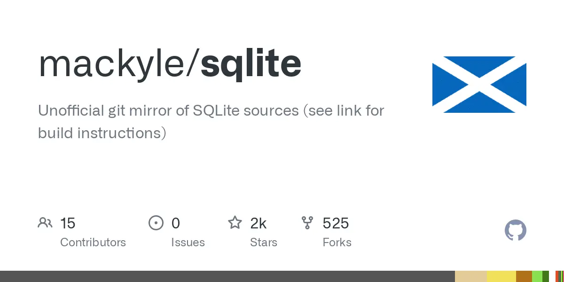Click the 525 forks count

click(336, 223)
